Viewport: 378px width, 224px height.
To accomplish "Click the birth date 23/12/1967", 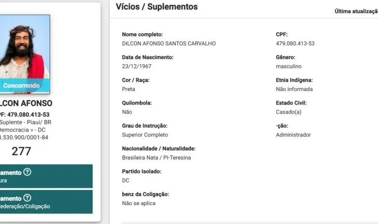I will tap(137, 66).
